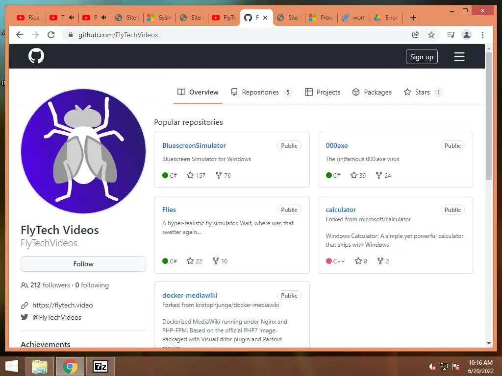
Task: Click the fly profile avatar image
Action: point(83,151)
